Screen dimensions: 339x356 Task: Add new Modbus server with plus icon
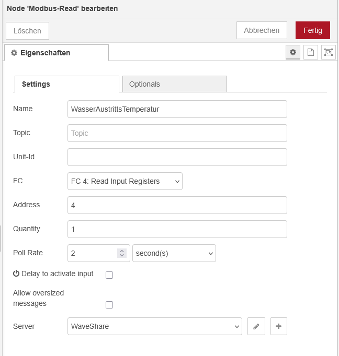[x=278, y=326]
